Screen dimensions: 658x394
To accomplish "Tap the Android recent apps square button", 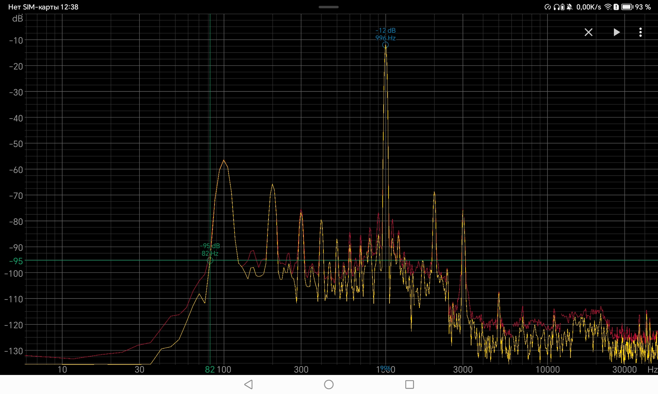I will (410, 384).
